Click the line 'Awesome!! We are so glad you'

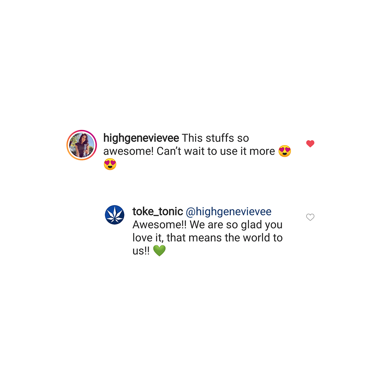click(207, 225)
